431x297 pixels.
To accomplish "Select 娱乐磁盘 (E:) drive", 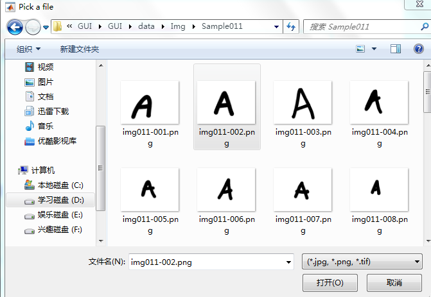I will 59,215.
